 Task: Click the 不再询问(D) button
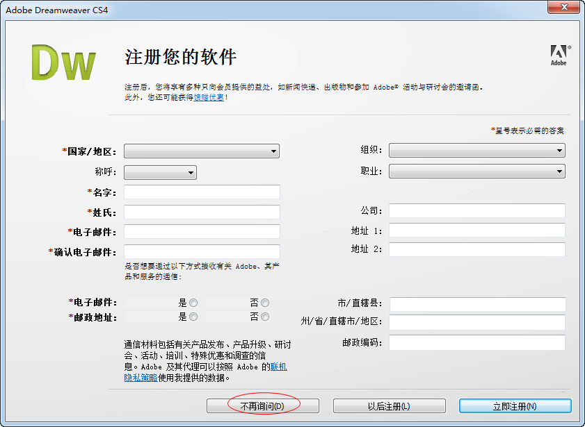click(x=263, y=406)
